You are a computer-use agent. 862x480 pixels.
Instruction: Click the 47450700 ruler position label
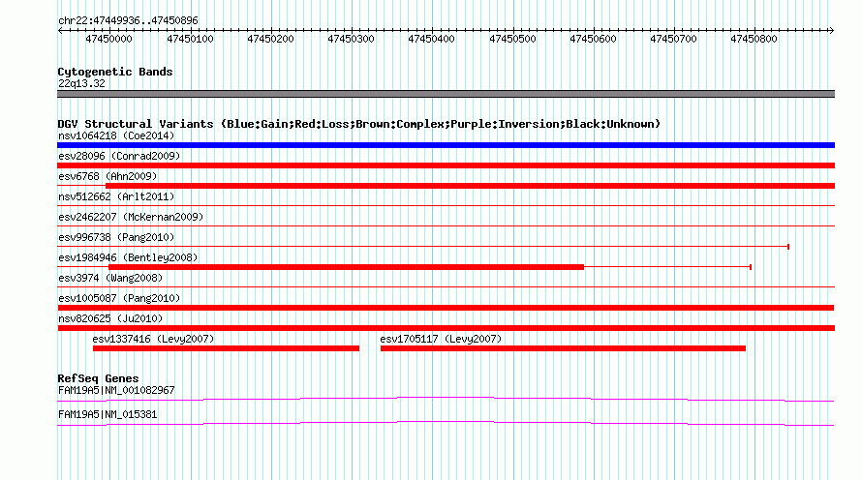click(673, 39)
